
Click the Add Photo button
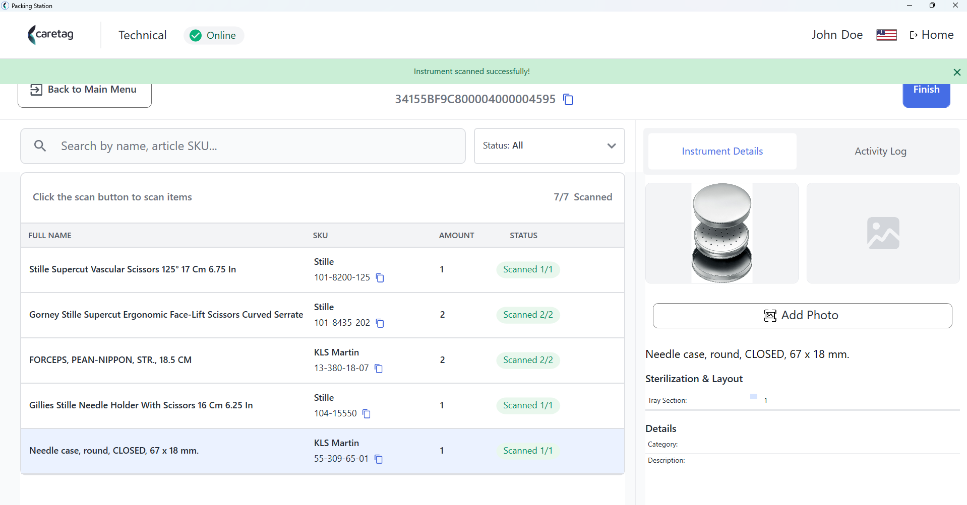802,316
